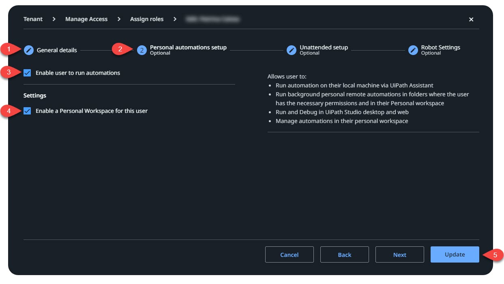Proceed with the Next button
The image size is (504, 284).
(x=399, y=254)
